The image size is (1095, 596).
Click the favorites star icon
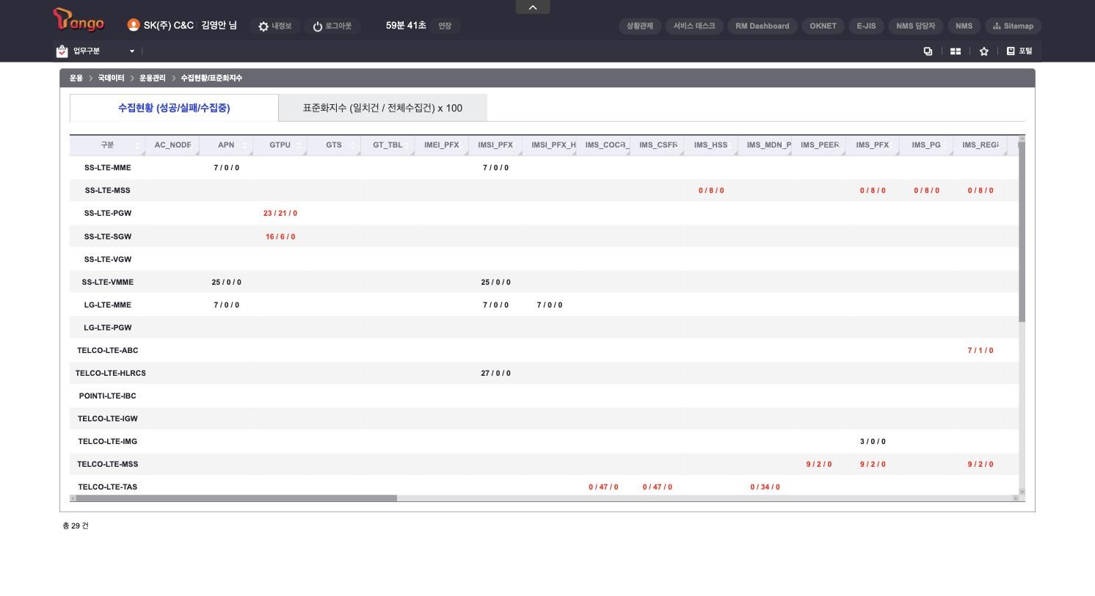point(984,51)
